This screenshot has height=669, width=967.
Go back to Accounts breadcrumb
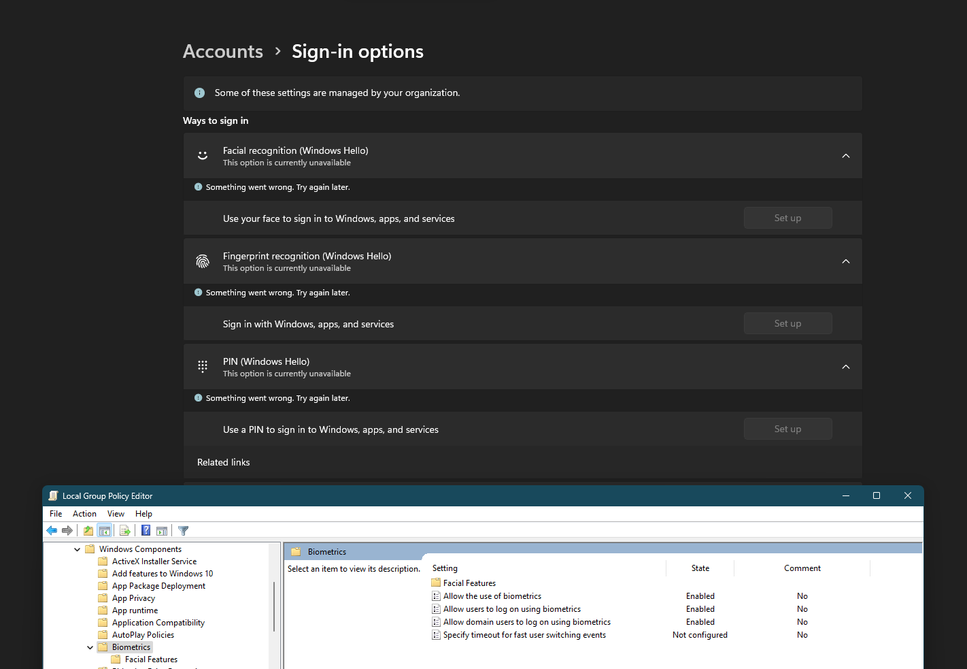pyautogui.click(x=223, y=52)
